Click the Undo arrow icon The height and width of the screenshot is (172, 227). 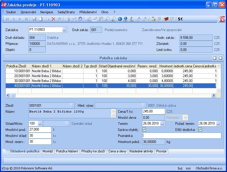(60, 19)
